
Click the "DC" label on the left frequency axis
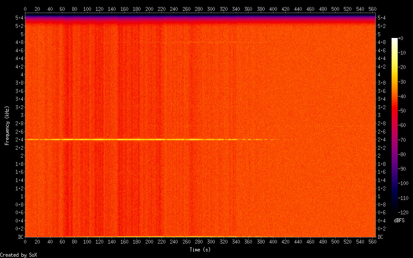tap(19, 237)
